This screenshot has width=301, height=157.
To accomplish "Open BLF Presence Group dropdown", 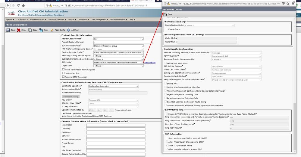I will [118, 46].
